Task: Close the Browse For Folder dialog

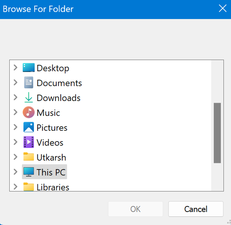Action: click(x=222, y=9)
